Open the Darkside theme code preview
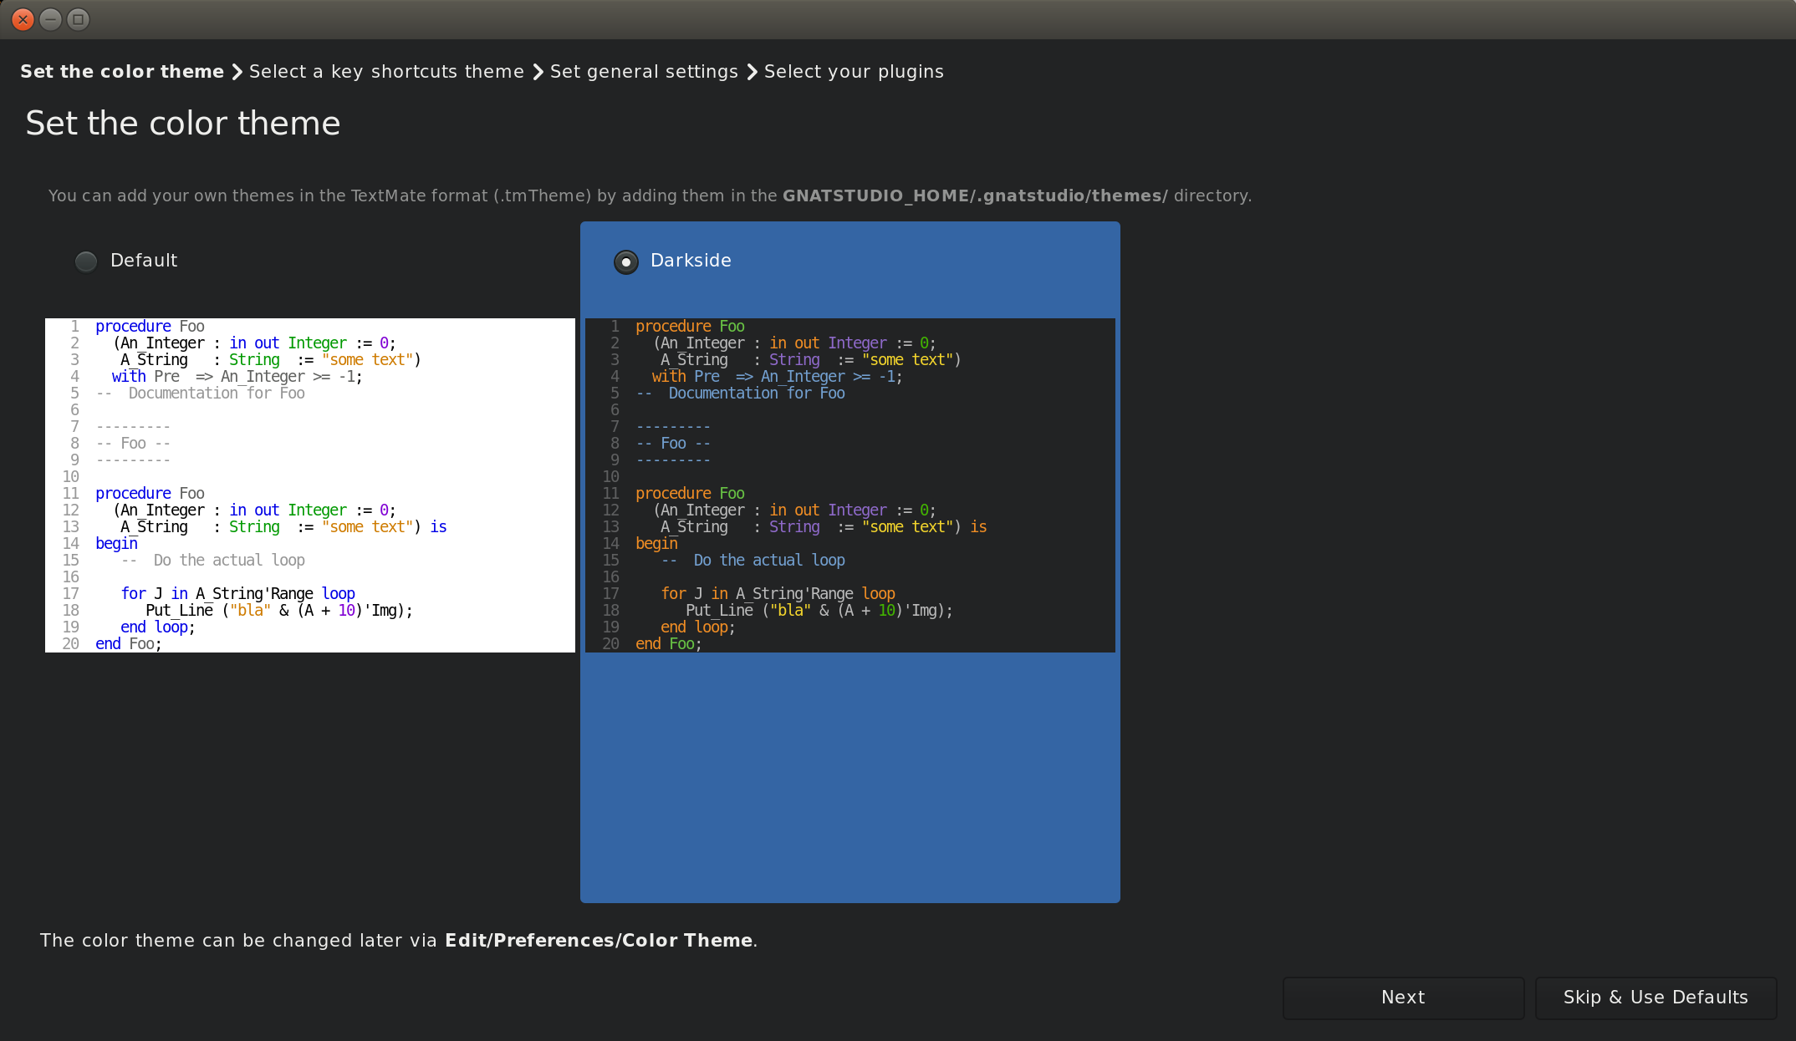This screenshot has width=1796, height=1041. [850, 485]
